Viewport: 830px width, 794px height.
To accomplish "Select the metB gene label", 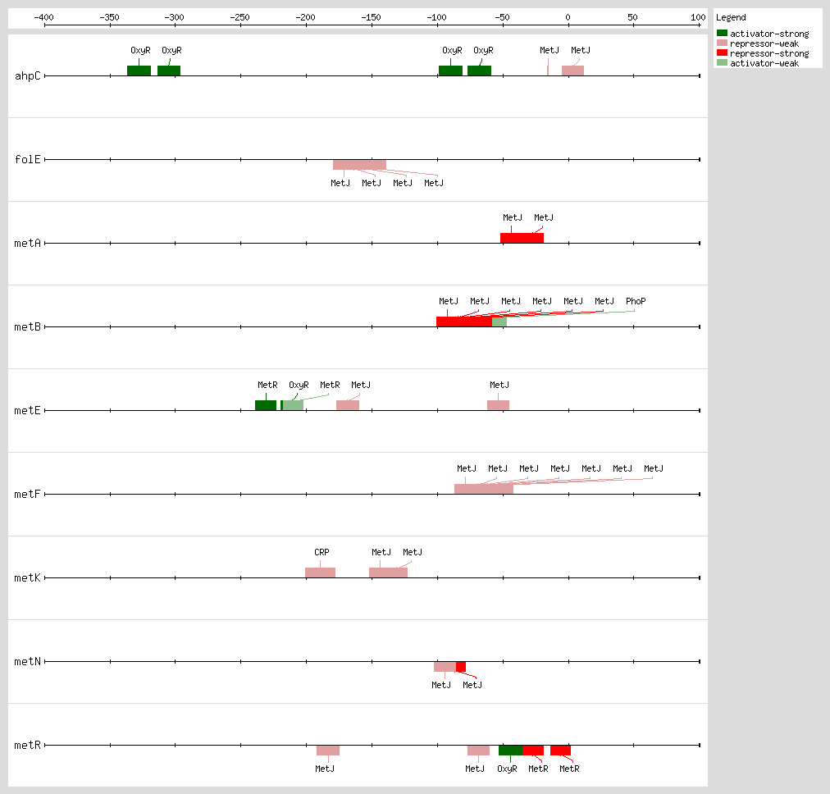I will (28, 326).
